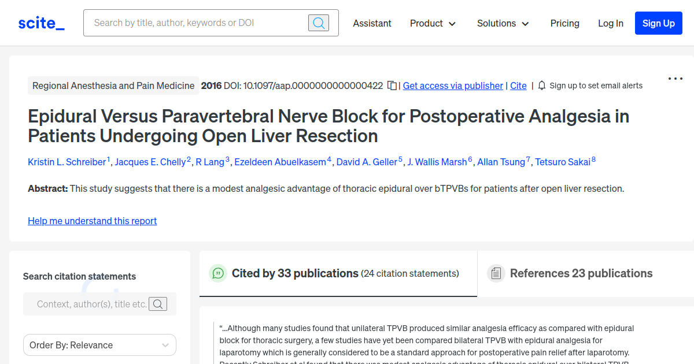The image size is (694, 364).
Task: Go to the Pricing page
Action: pyautogui.click(x=564, y=23)
